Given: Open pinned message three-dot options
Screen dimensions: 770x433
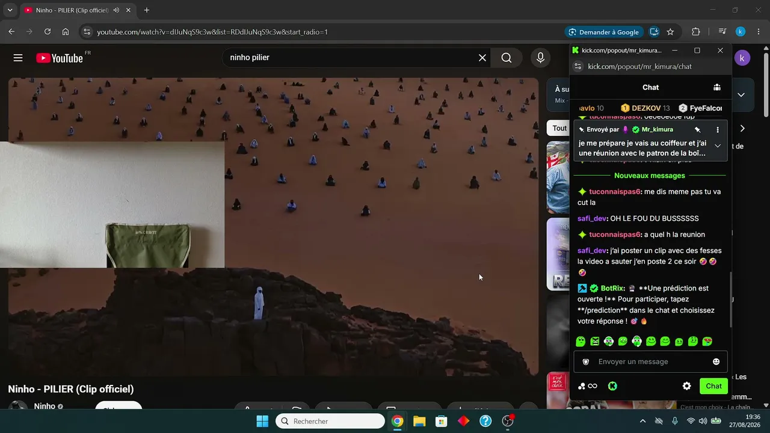Looking at the screenshot, I should coord(718,129).
